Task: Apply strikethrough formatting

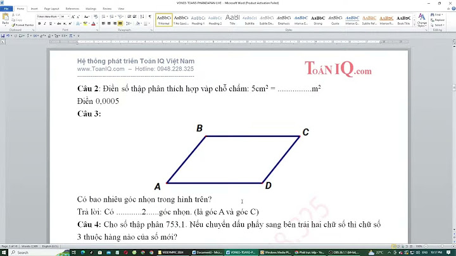Action: point(59,23)
